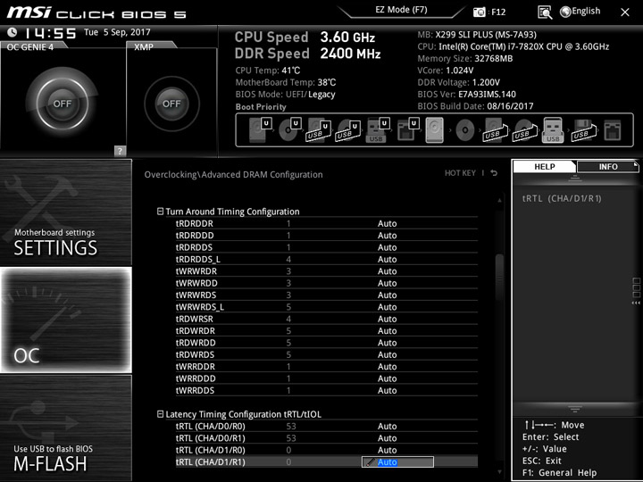Click the highlighted Auto field for tRTL (CHA/D1/R1)

click(x=397, y=462)
